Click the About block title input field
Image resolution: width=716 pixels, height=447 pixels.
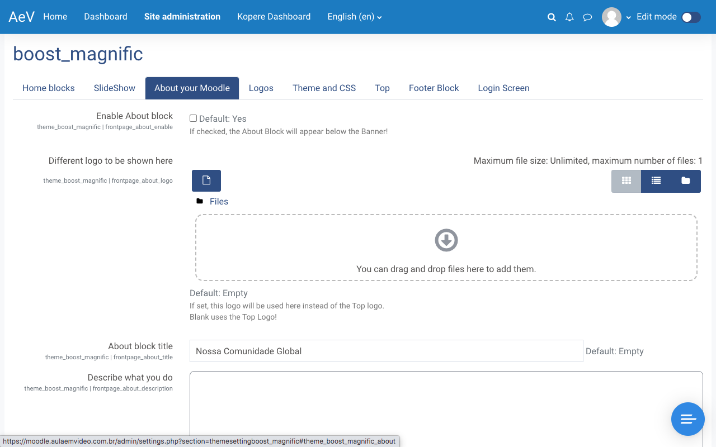click(386, 351)
